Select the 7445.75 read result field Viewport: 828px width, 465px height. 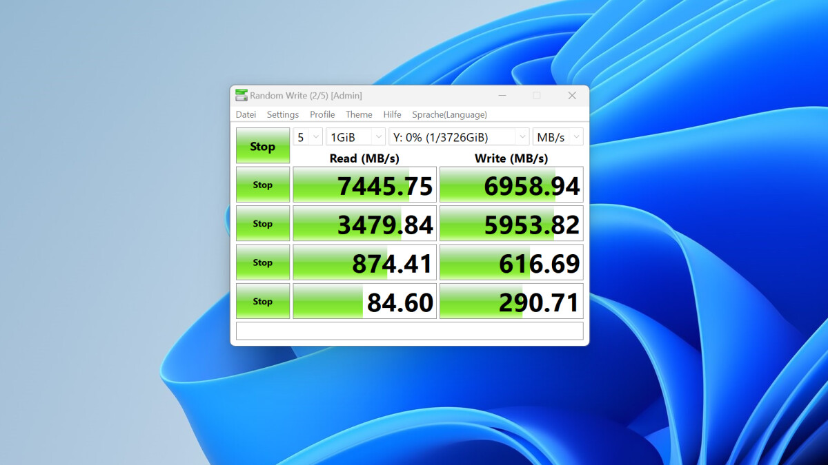(364, 184)
